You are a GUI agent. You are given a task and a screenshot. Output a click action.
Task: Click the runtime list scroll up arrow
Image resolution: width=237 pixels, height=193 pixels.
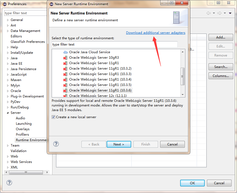point(182,52)
